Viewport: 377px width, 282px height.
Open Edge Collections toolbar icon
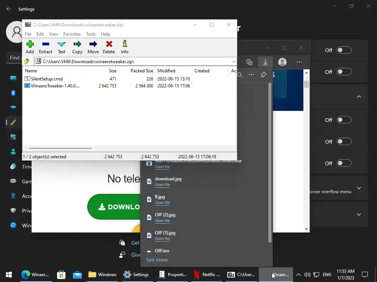pyautogui.click(x=249, y=62)
